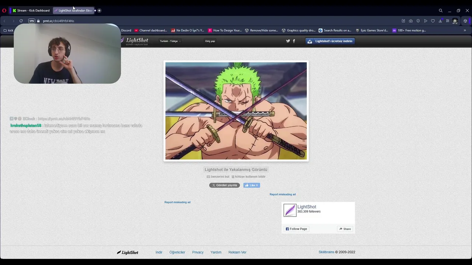The height and width of the screenshot is (265, 472).
Task: Open the Opera main menu icon
Action: tap(4, 11)
